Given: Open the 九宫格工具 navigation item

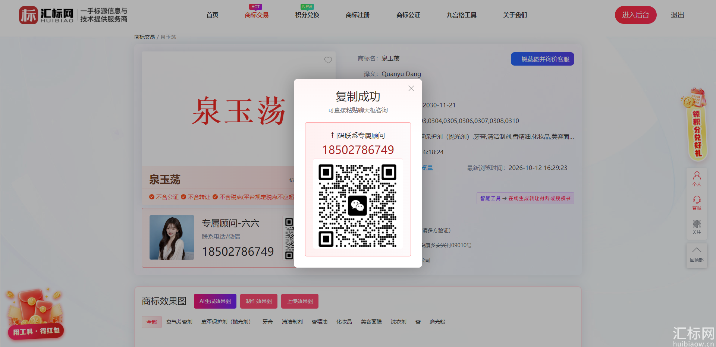Looking at the screenshot, I should pos(461,15).
